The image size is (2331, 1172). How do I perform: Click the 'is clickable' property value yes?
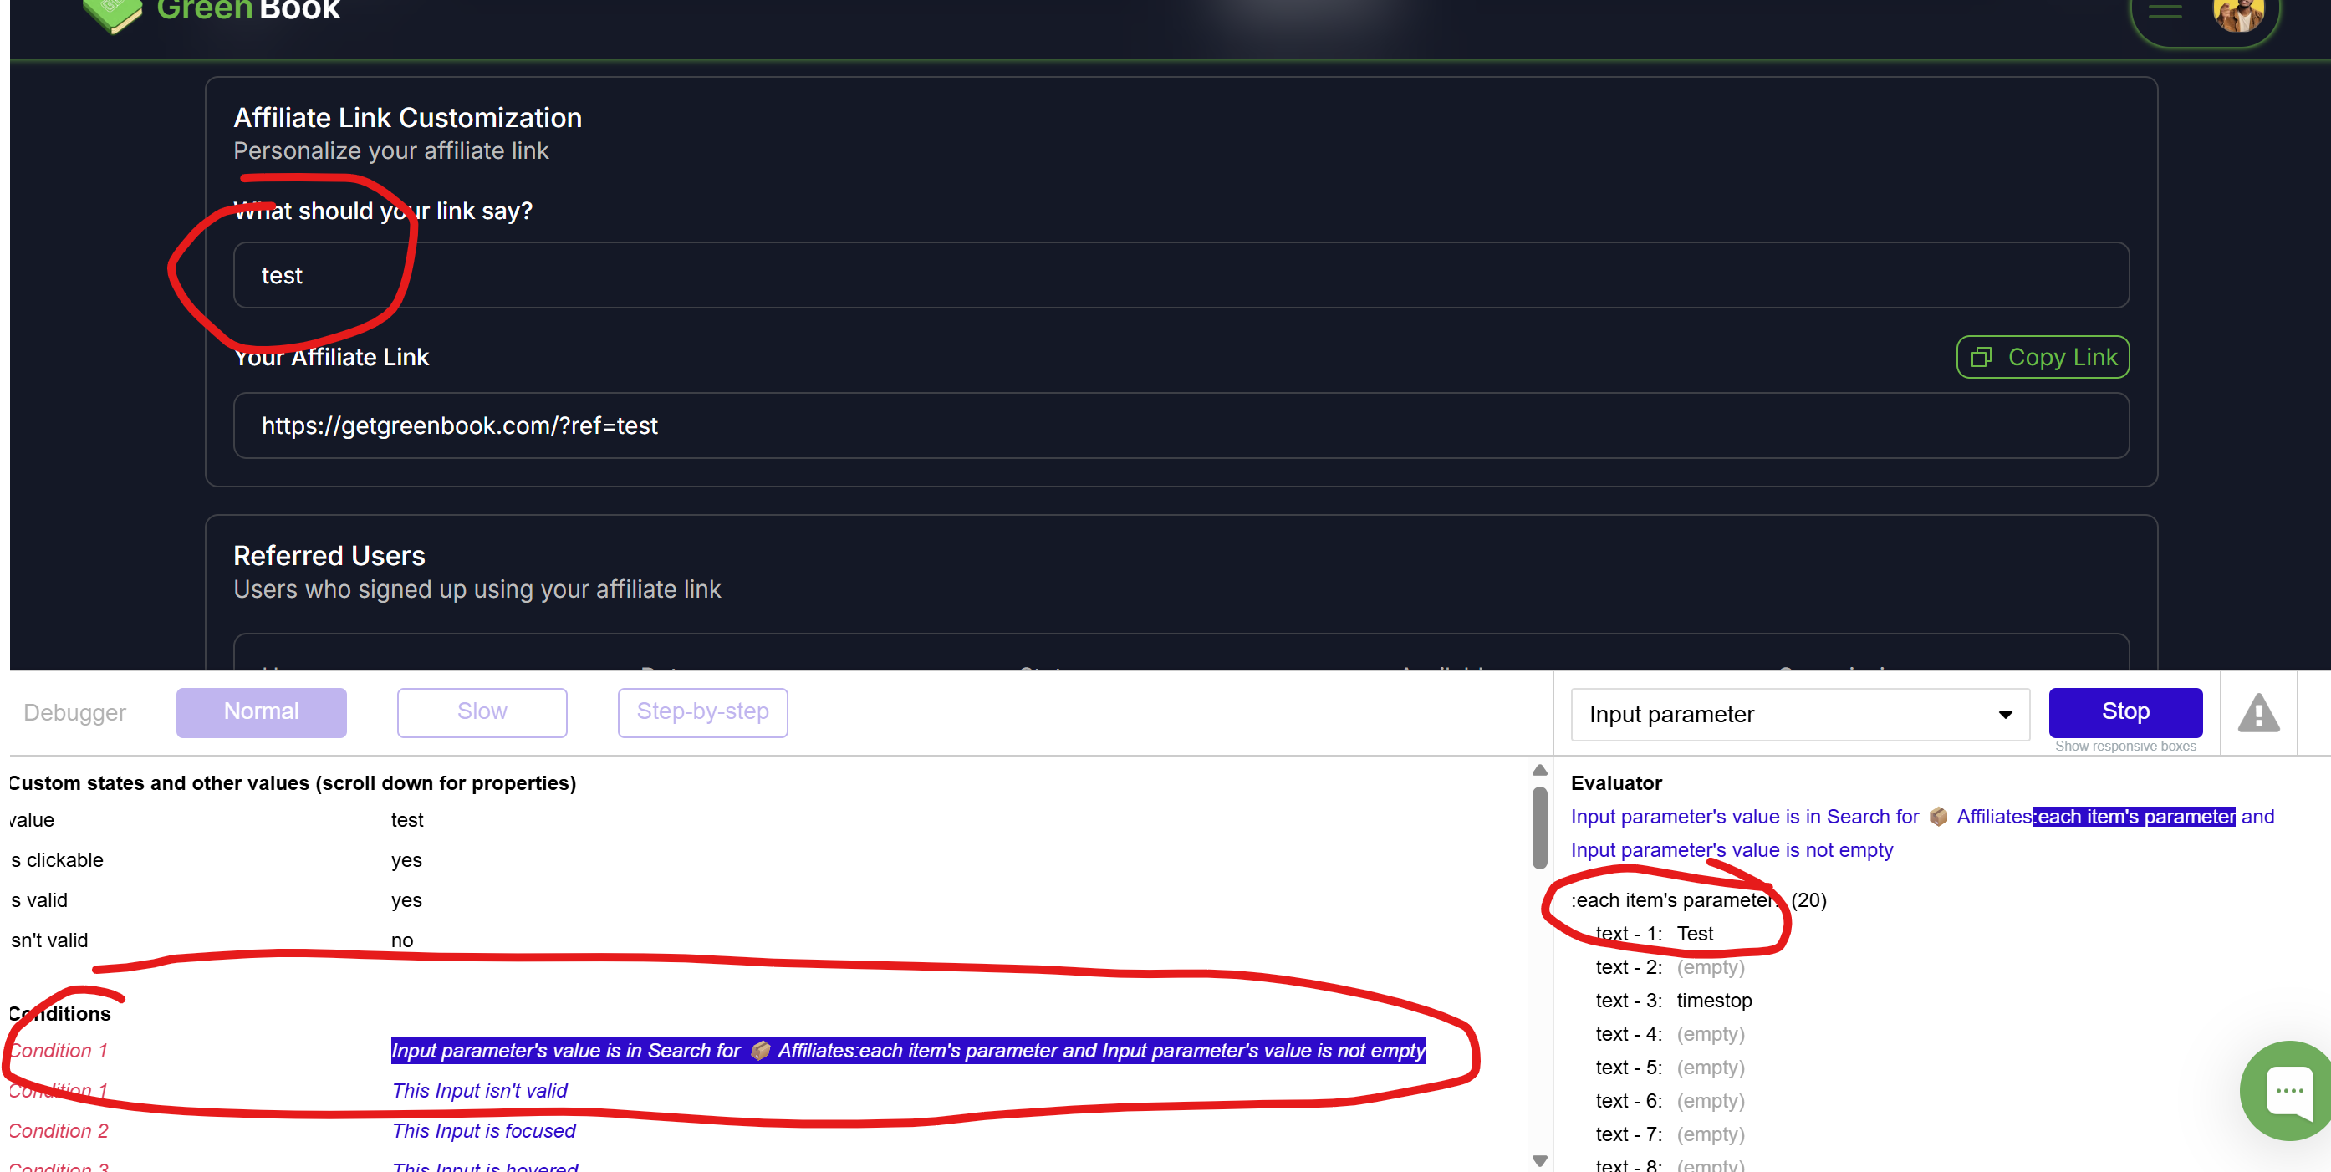point(406,861)
